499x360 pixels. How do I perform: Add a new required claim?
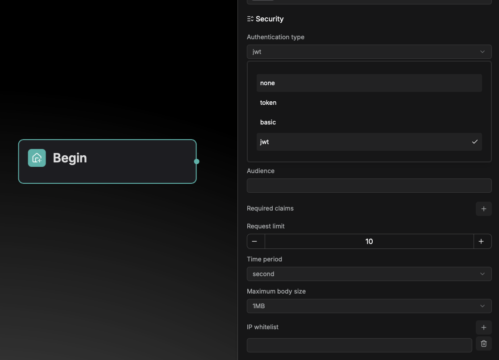coord(483,209)
